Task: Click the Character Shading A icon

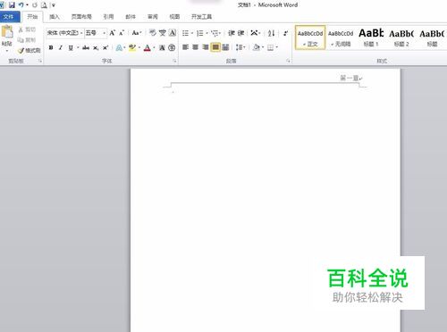Action: pos(162,47)
